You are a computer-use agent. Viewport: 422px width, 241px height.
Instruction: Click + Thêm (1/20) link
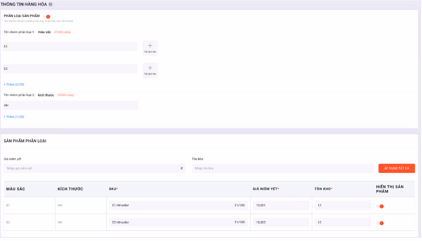click(x=14, y=117)
